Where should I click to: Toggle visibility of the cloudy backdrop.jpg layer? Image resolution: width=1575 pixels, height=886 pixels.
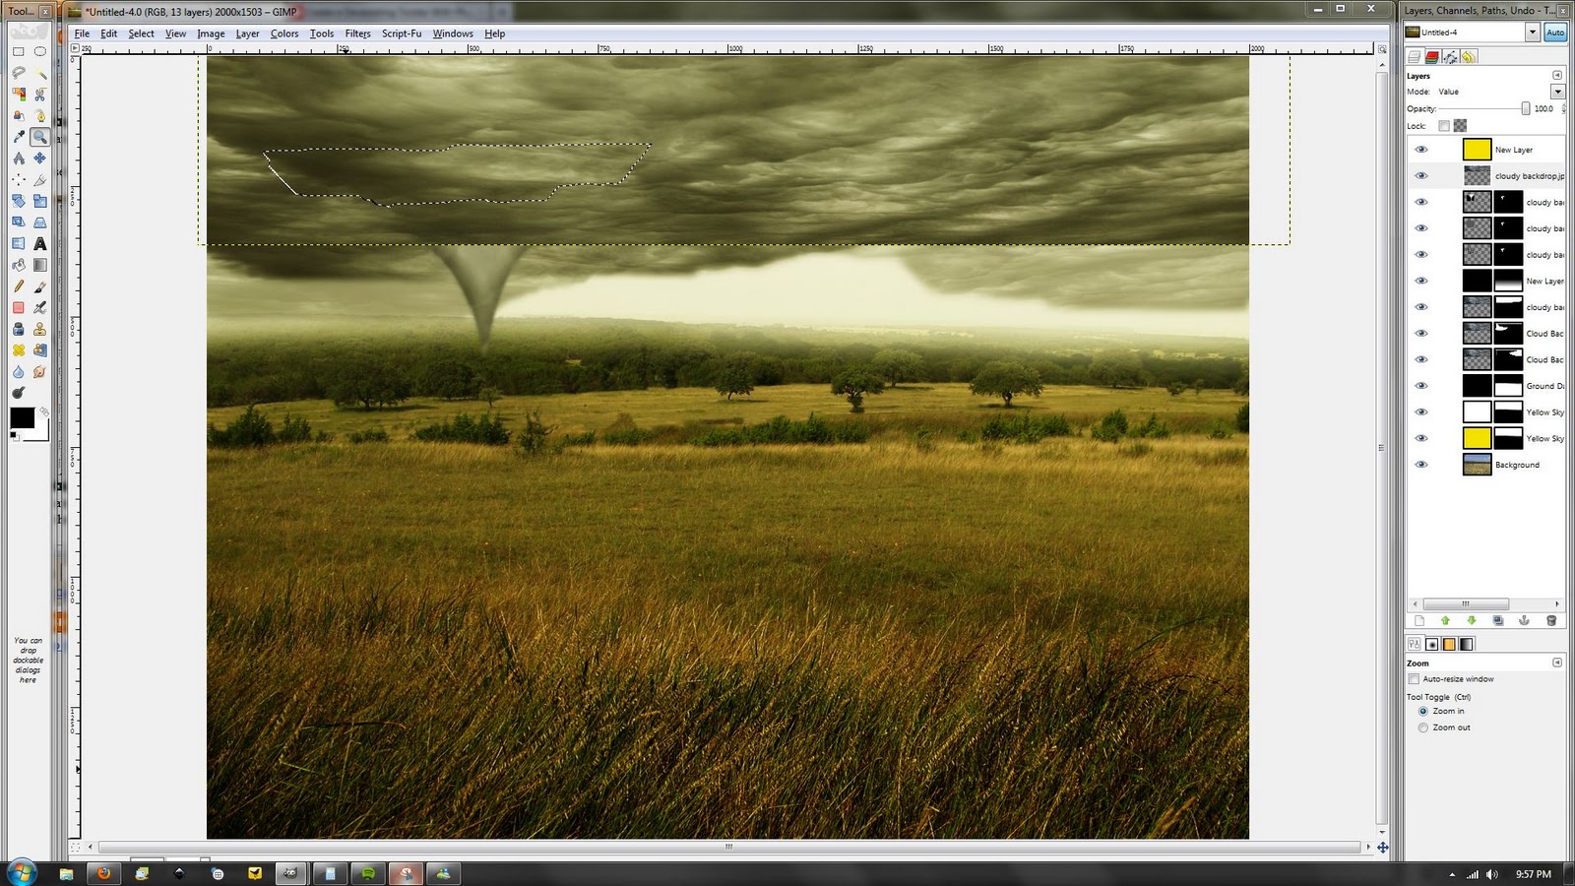pyautogui.click(x=1421, y=175)
